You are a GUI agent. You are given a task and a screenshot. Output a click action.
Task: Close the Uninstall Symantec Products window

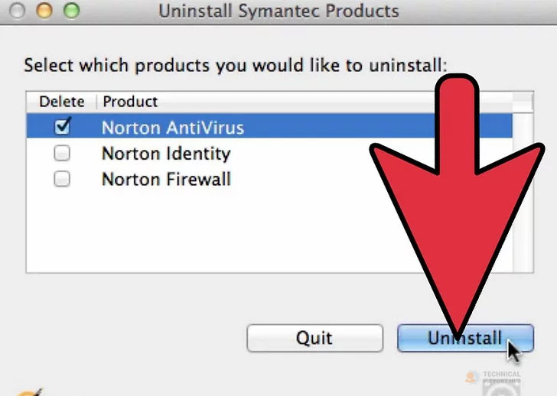(x=21, y=10)
